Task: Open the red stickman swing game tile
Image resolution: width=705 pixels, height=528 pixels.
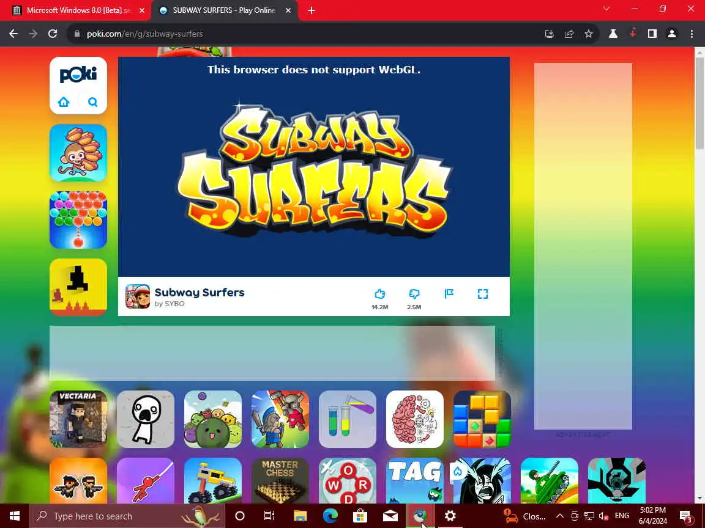Action: (x=146, y=480)
